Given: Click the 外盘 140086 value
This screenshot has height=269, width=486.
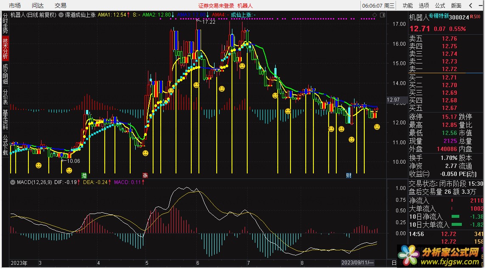Looking at the screenshot, I should point(447,149).
